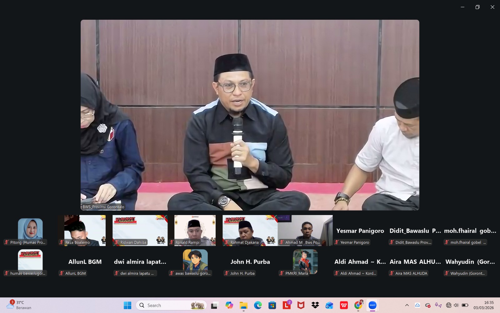Open the cloud tray icon with red error badge
The image size is (500, 313).
tap(428, 305)
